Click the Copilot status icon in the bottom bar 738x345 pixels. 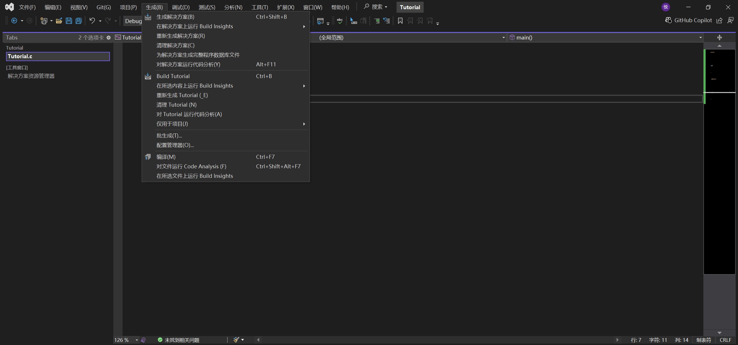(143, 340)
